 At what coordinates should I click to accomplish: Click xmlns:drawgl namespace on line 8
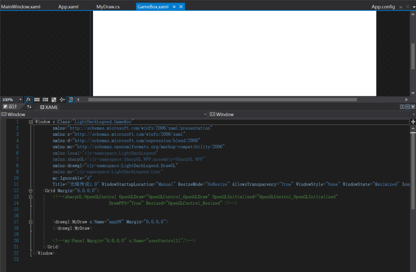click(115, 166)
